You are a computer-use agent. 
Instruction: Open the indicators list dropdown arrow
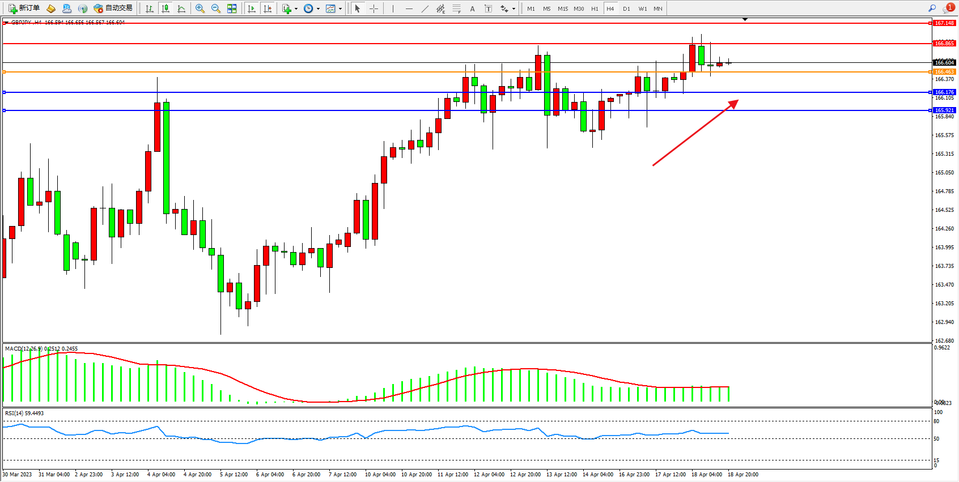point(296,8)
